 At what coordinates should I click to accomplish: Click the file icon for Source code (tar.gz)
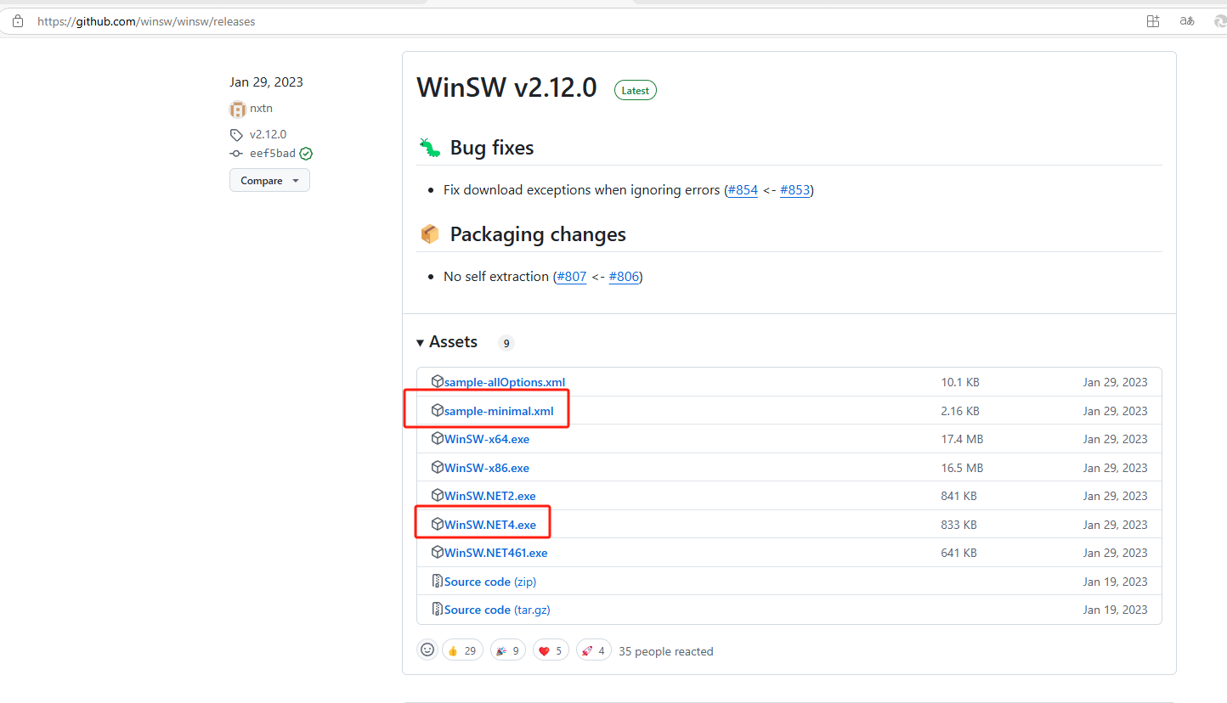click(438, 610)
